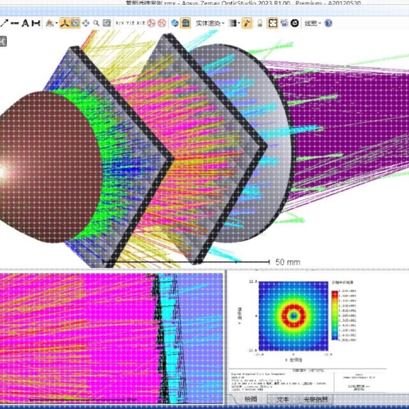Select the line drawing tool
Image resolution: width=409 pixels, height=409 pixels.
pos(15,23)
